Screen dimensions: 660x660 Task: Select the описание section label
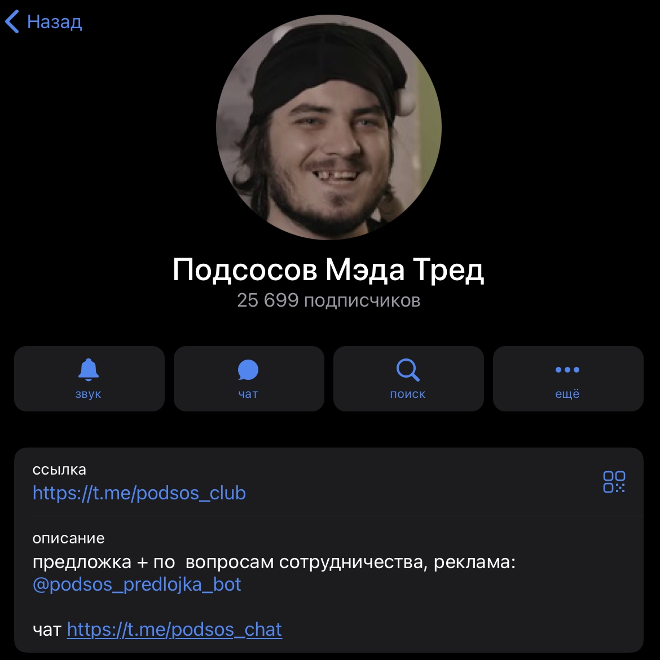point(69,538)
